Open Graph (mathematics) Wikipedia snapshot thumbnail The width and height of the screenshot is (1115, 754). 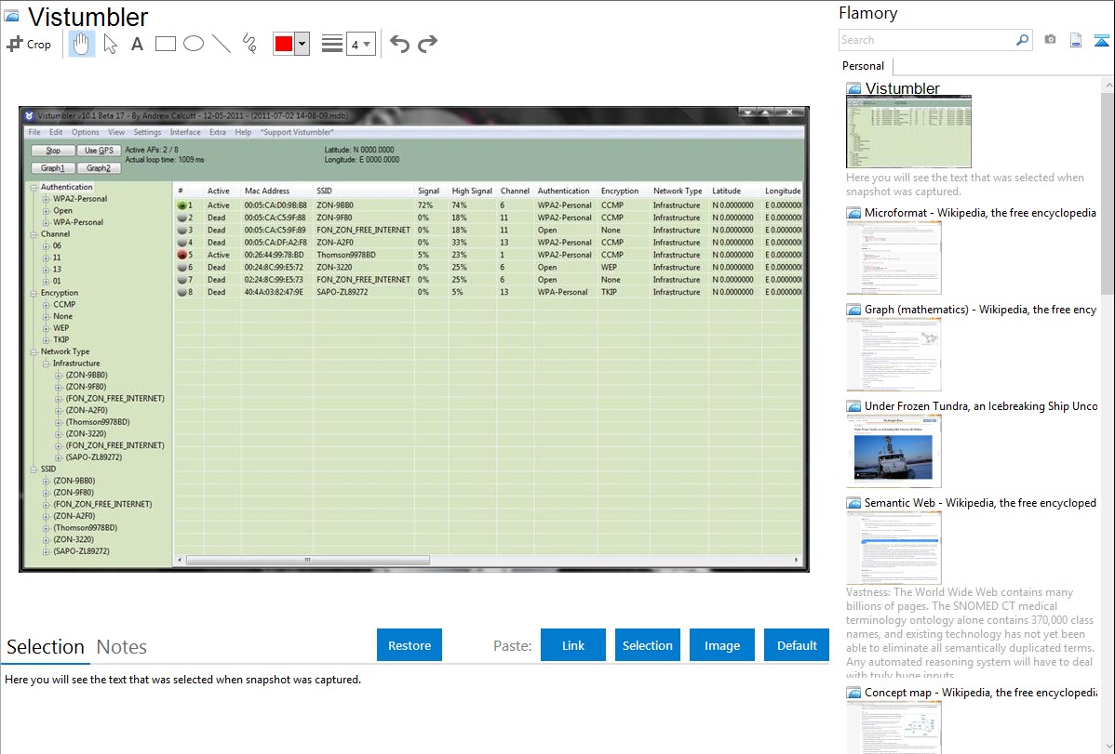pyautogui.click(x=893, y=354)
